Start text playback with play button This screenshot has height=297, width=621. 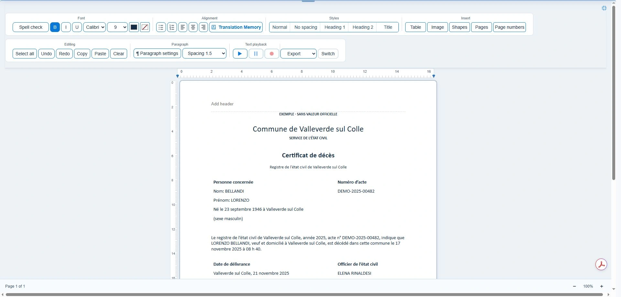240,54
